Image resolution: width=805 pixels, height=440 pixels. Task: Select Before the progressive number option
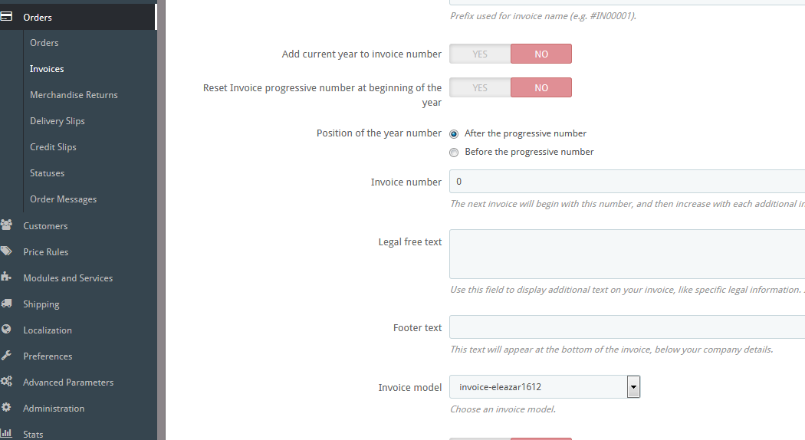pos(454,152)
